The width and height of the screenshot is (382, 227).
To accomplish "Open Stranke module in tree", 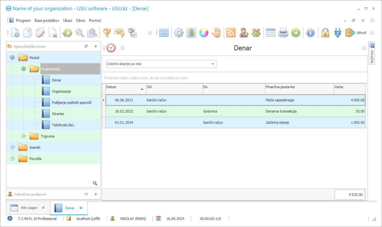I will point(58,114).
